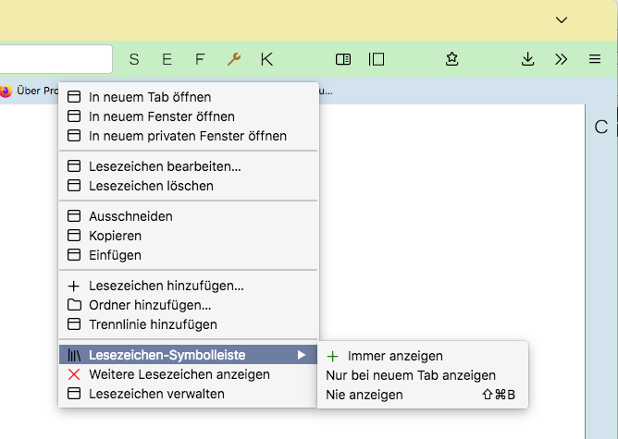Select "Lesezeichen bearbeiten…" menu entry
This screenshot has width=618, height=439.
(x=165, y=166)
